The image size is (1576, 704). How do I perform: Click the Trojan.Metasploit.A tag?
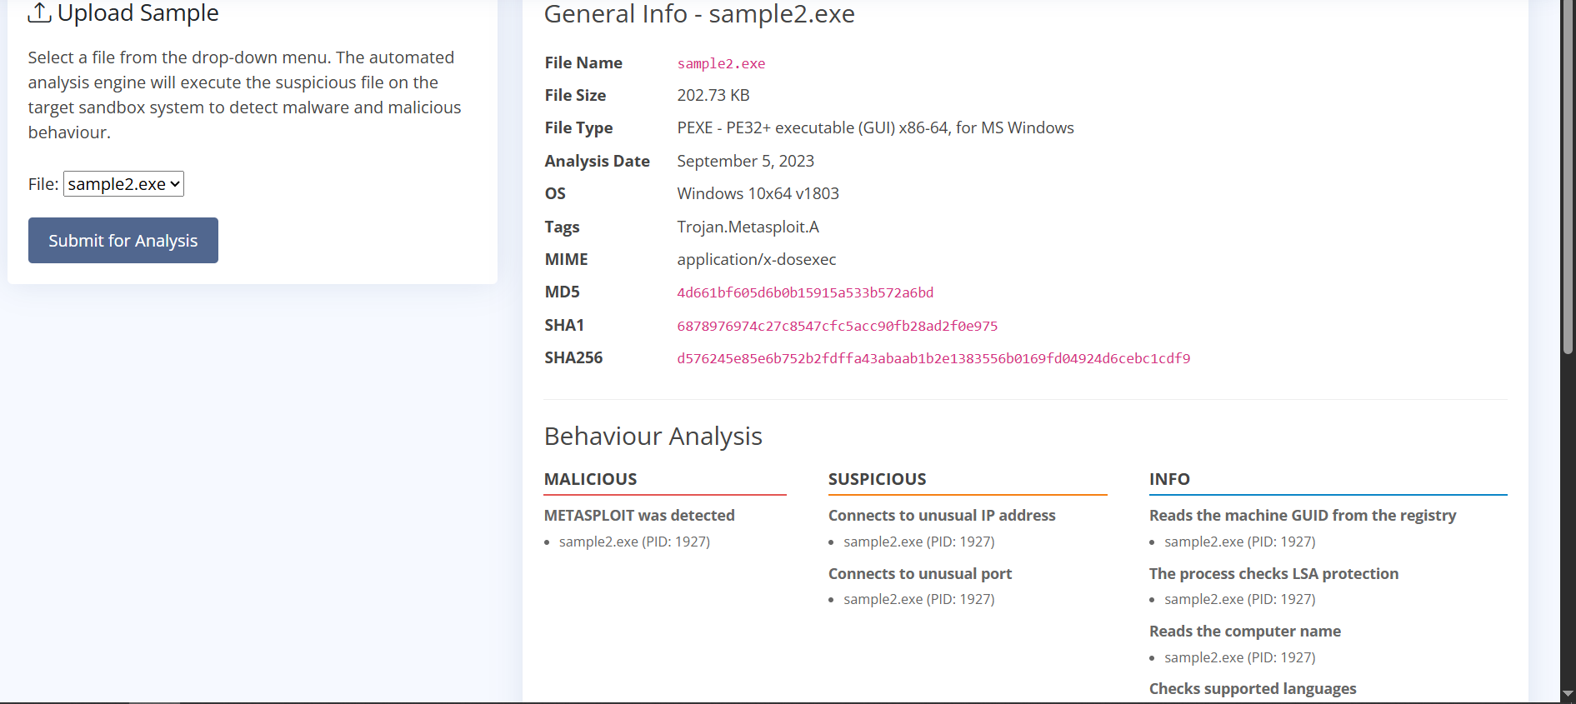748,227
